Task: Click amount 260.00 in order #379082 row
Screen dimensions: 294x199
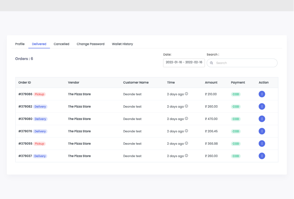Action: click(x=211, y=106)
